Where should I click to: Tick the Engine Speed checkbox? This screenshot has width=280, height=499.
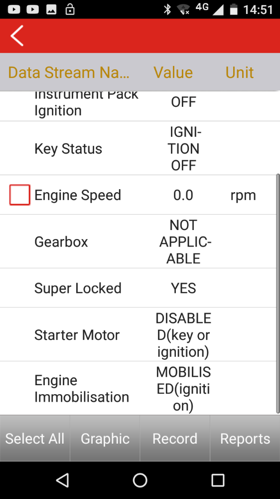coord(20,195)
